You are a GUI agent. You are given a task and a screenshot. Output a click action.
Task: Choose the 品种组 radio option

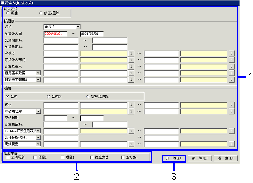[48, 96]
